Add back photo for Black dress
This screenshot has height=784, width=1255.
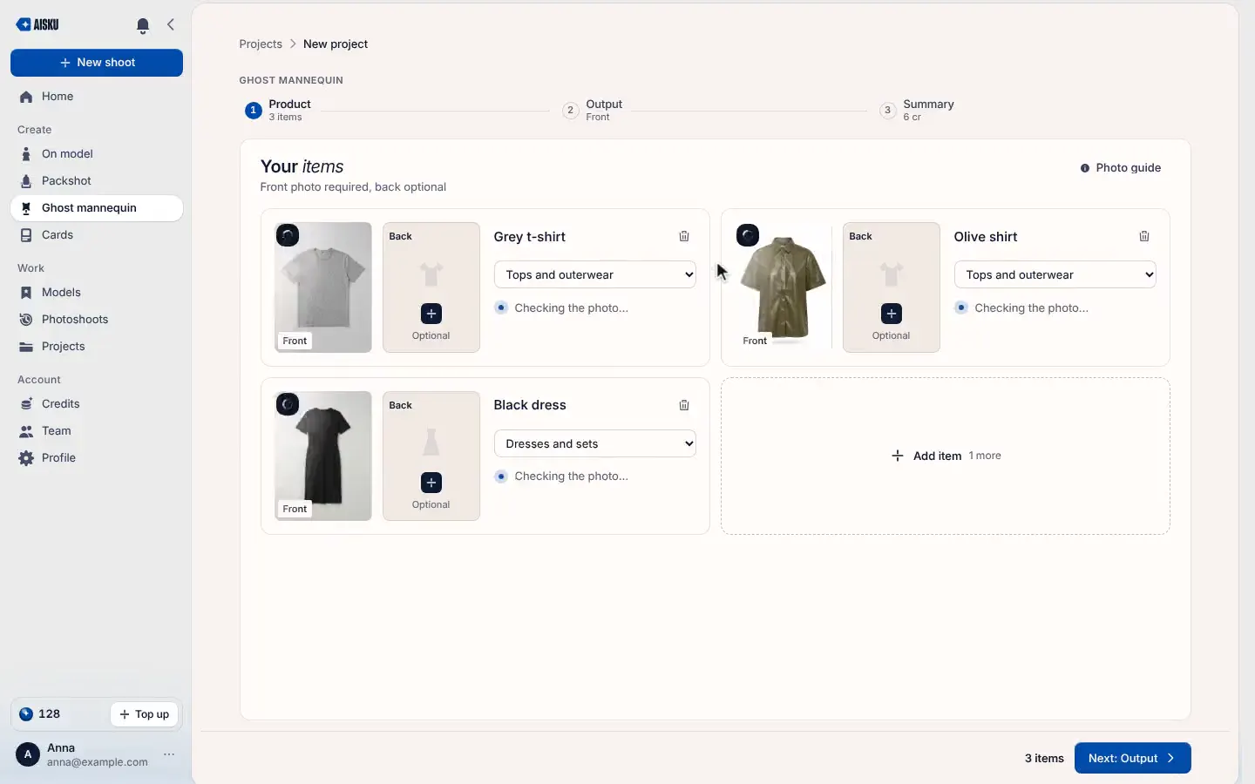click(x=431, y=483)
